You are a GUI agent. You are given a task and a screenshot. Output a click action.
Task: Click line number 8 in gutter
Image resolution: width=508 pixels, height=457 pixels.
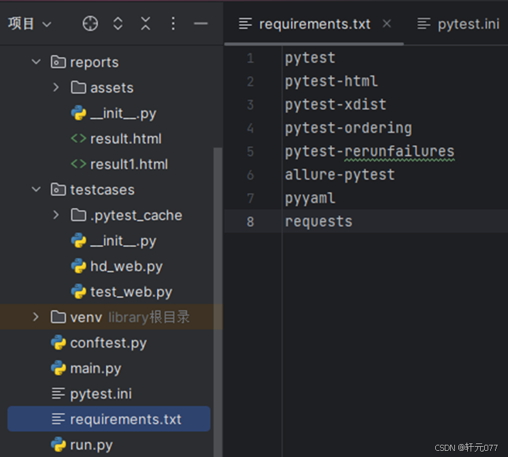250,222
